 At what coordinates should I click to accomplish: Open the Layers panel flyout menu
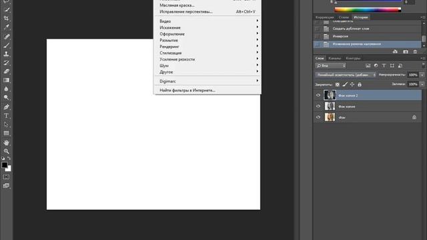coord(423,58)
